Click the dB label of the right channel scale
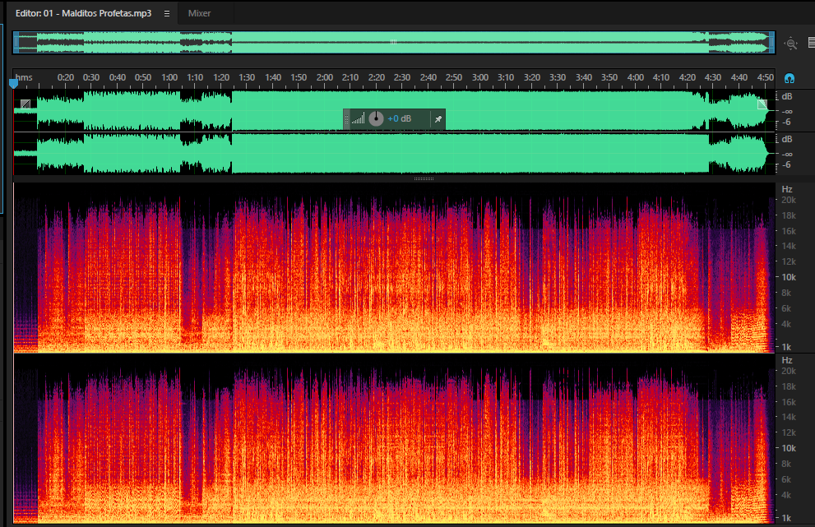Image resolution: width=815 pixels, height=527 pixels. click(787, 139)
